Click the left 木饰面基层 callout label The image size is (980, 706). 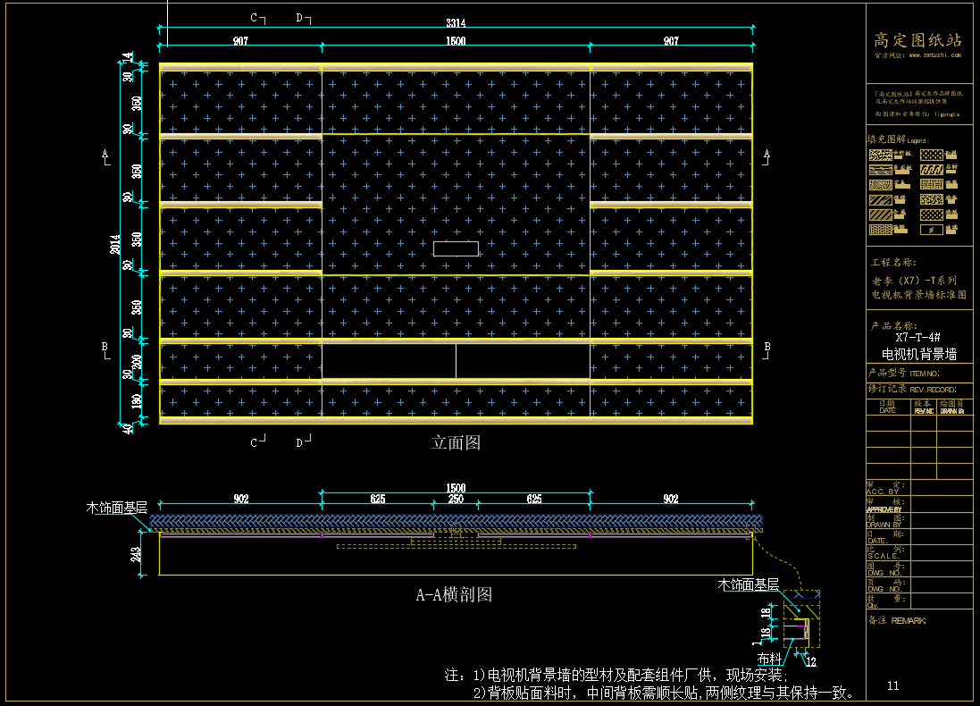click(x=116, y=507)
